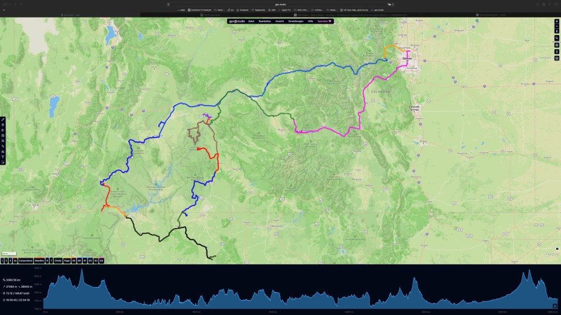
Task: Click the filter funnel tool icon
Action: [x=3, y=157]
